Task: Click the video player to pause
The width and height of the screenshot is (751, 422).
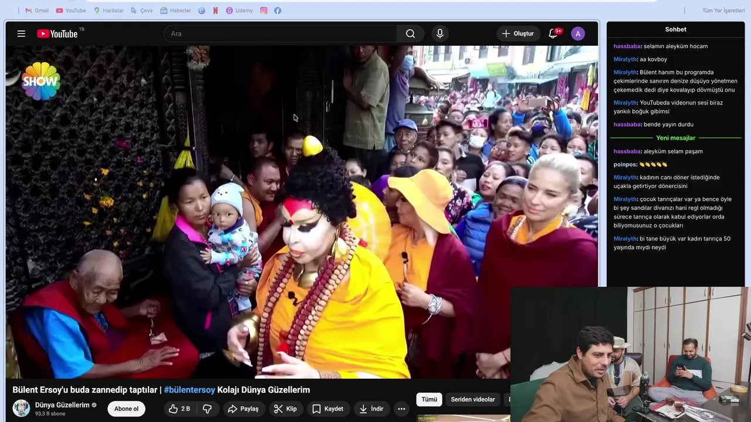Action: pos(302,211)
